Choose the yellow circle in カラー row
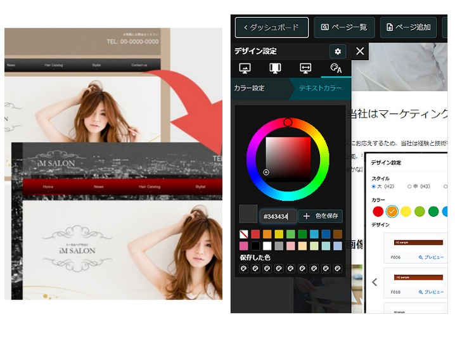Viewport: 455px width, 341px height. (406, 212)
